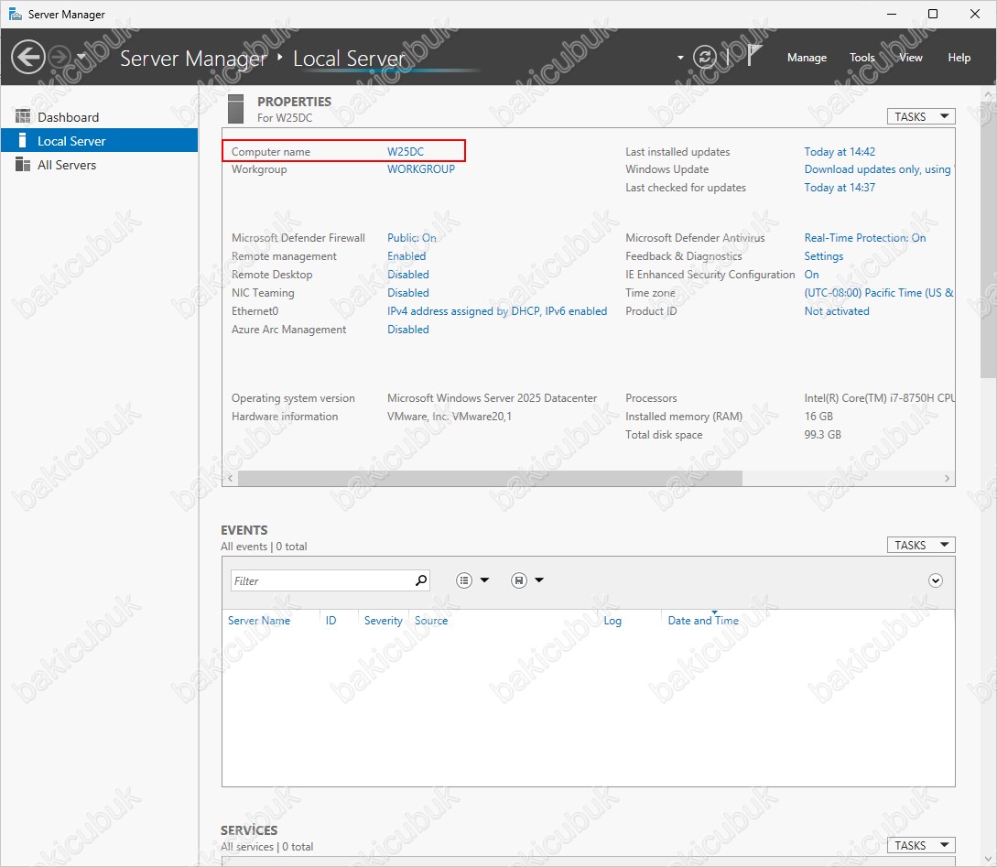This screenshot has height=867, width=997.
Task: Click Properties scrollbar left arrow
Action: (x=230, y=478)
